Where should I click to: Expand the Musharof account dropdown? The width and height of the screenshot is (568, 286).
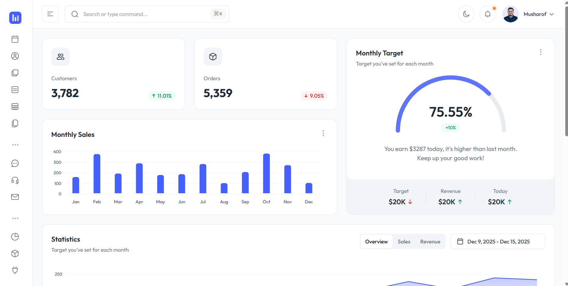[539, 14]
